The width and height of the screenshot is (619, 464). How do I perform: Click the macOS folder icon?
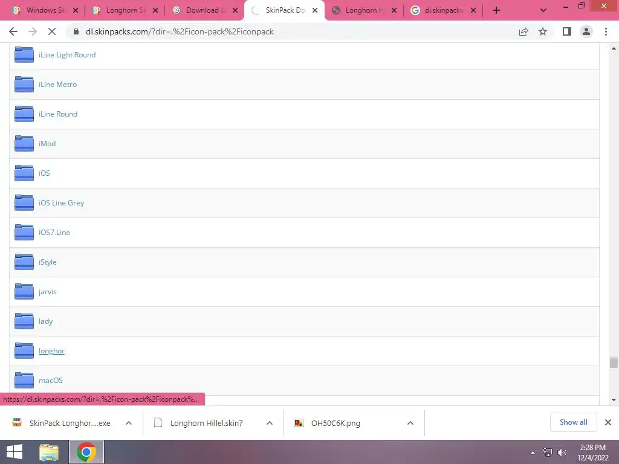click(24, 381)
